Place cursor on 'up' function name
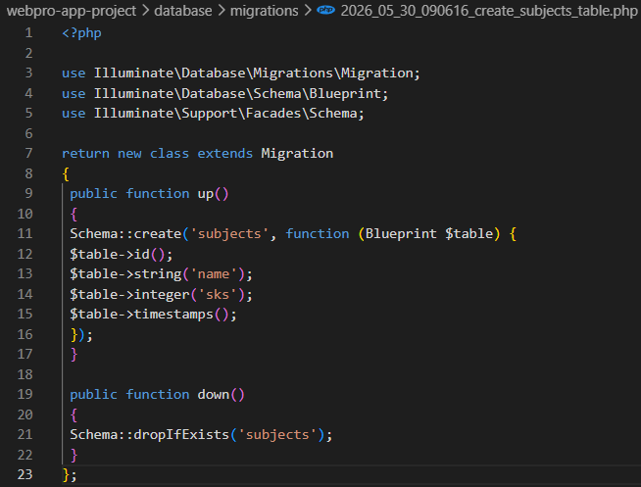Viewport: 641px width, 487px height. (x=206, y=194)
